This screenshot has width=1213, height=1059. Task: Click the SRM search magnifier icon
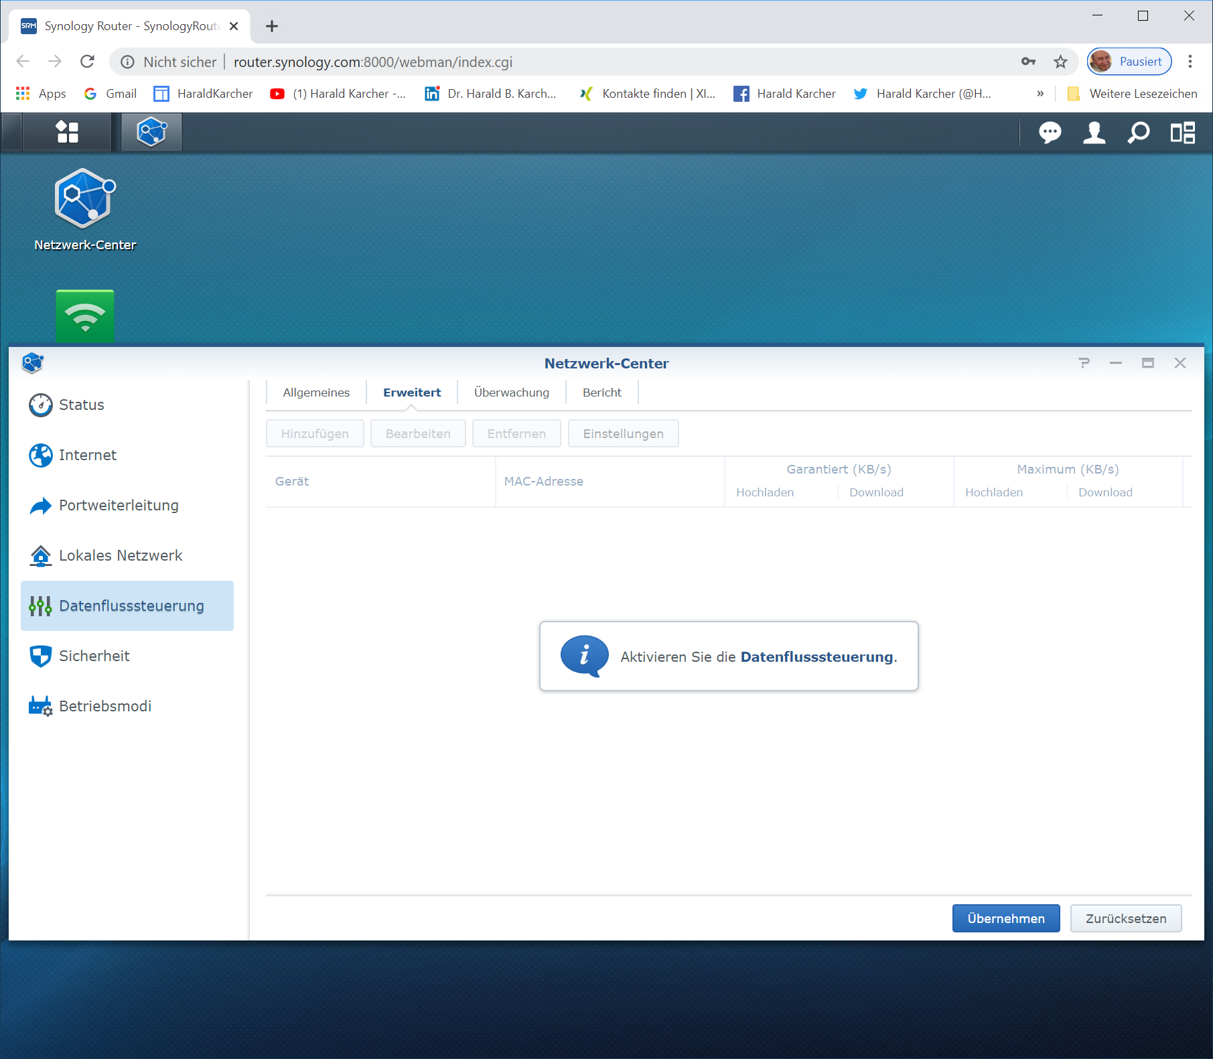1138,133
